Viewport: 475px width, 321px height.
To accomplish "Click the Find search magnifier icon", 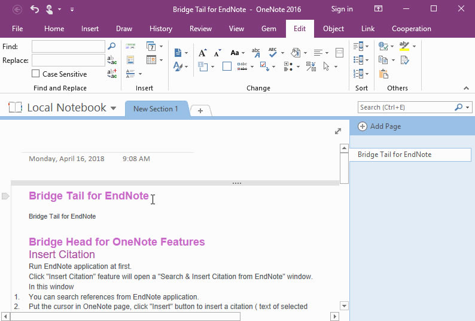I will point(111,46).
